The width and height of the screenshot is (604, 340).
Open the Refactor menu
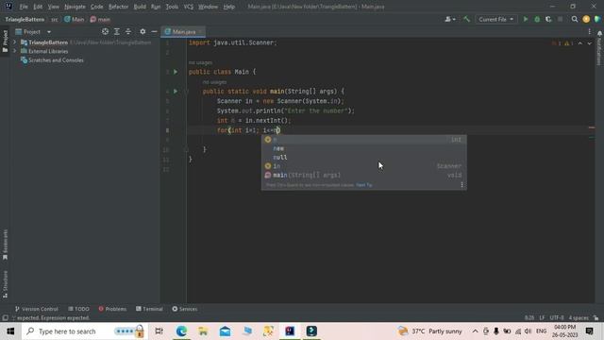(x=119, y=7)
